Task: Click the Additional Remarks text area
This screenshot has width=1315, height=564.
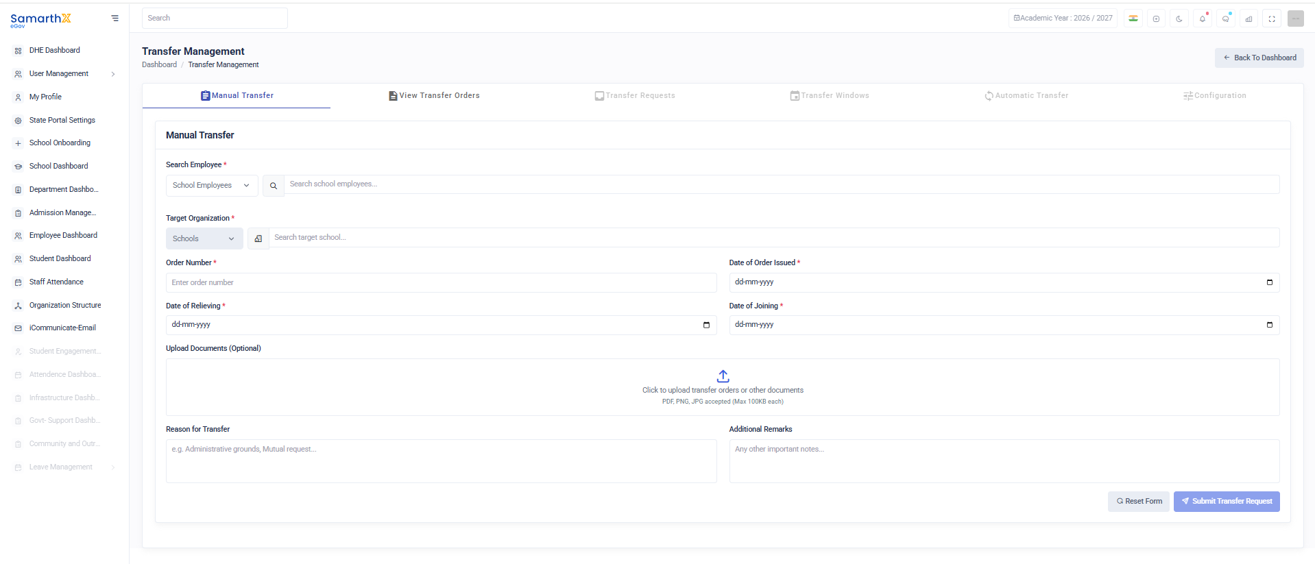Action: pyautogui.click(x=1004, y=461)
